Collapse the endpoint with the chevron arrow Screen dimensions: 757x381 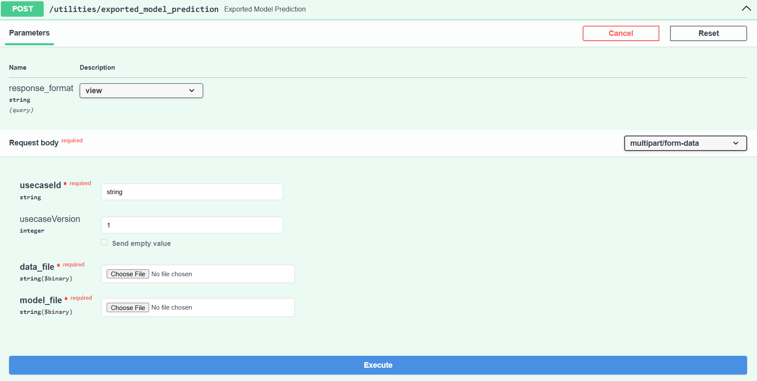tap(746, 9)
